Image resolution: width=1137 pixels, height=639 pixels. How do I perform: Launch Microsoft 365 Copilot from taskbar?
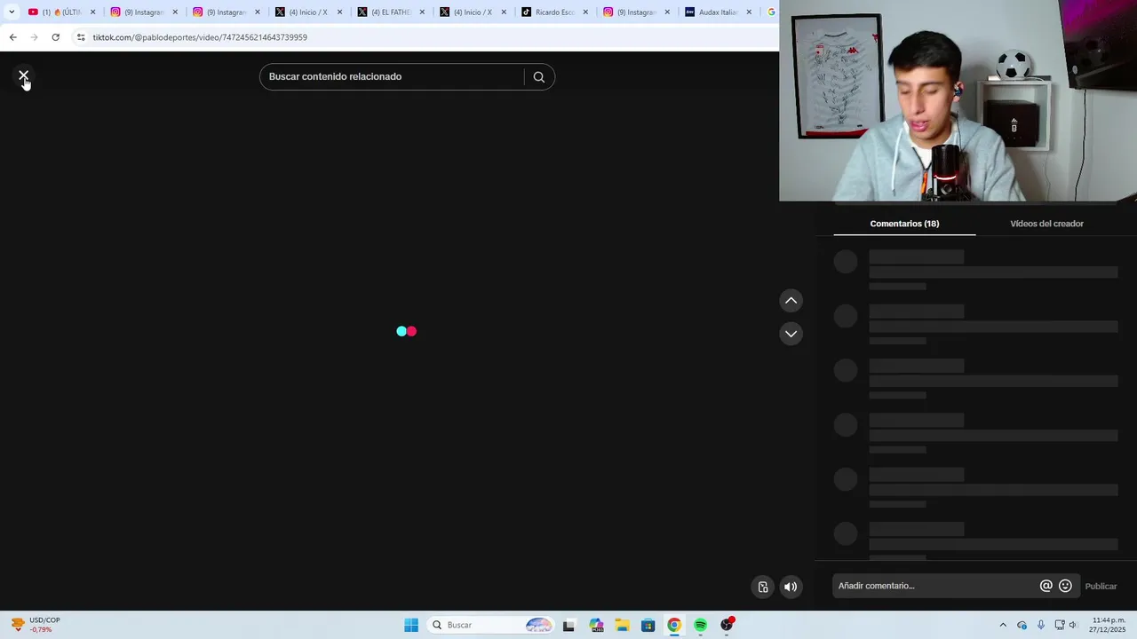595,625
